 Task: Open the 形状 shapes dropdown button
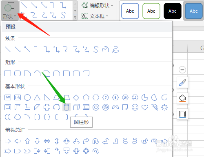click(x=9, y=11)
